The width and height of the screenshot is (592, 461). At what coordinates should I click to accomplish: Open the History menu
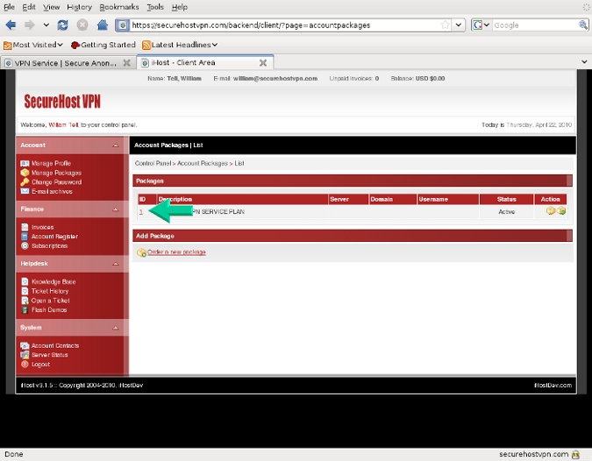coord(79,7)
